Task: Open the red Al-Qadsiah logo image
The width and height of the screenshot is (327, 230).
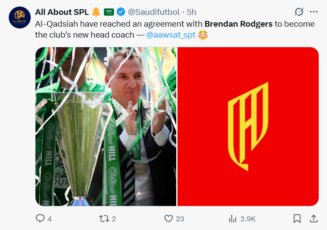Action: point(248,126)
